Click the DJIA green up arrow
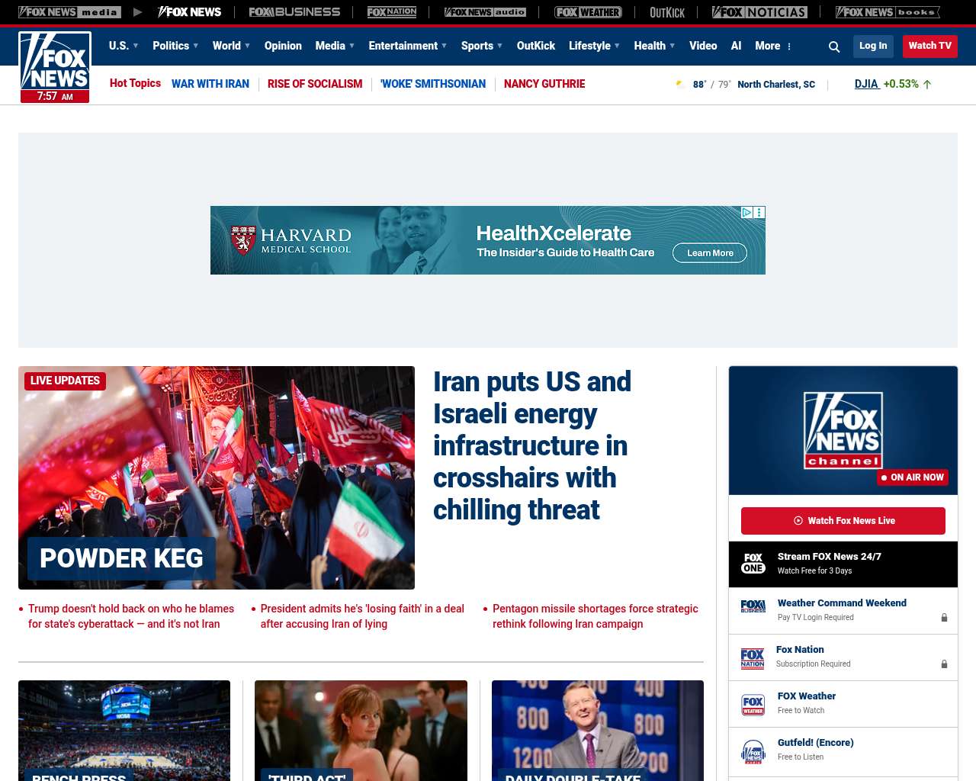This screenshot has width=976, height=781. point(927,85)
